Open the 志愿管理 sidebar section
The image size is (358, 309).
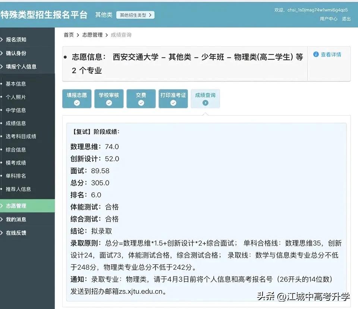[27, 206]
